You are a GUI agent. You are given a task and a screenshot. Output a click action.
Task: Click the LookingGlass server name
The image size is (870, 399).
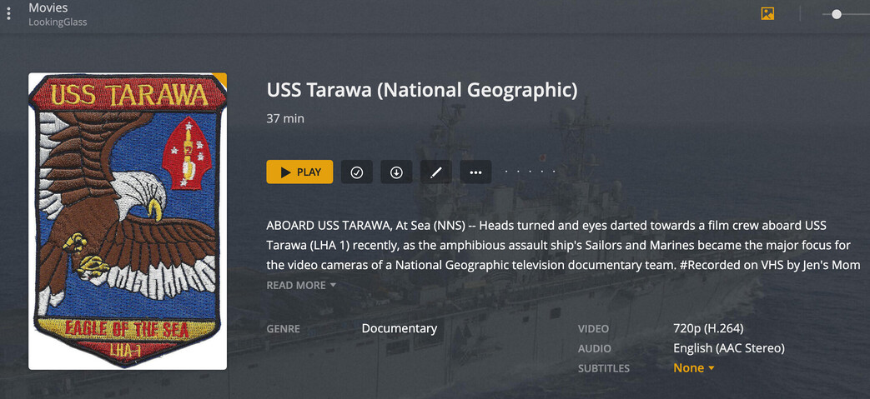tap(58, 22)
